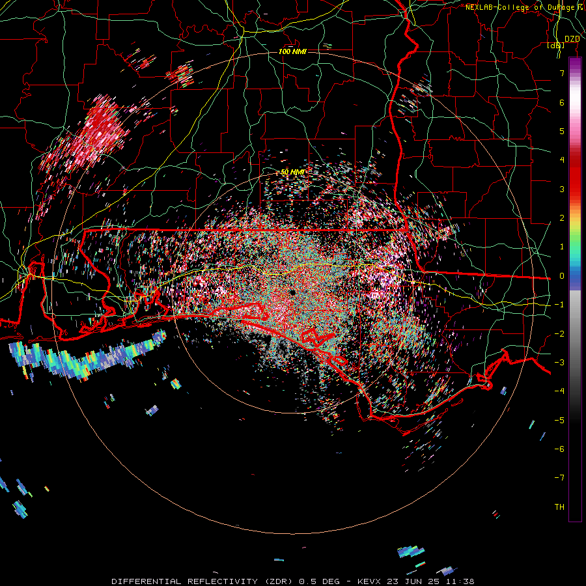Click the positive 1 value on the scale
This screenshot has width=586, height=586.
point(562,247)
